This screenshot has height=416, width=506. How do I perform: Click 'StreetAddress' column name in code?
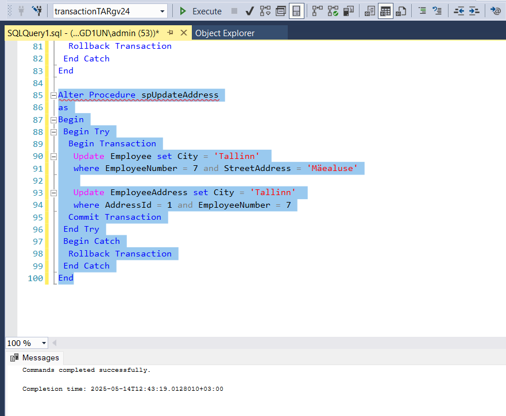click(257, 168)
